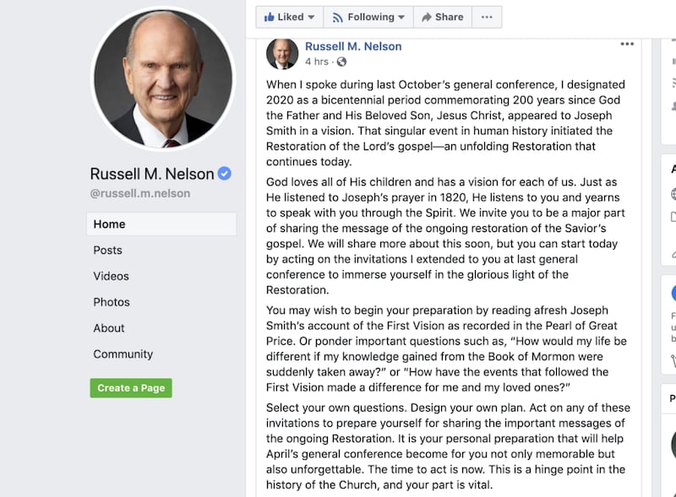Go to the Videos section
Screen dimensions: 676x497
(x=112, y=276)
